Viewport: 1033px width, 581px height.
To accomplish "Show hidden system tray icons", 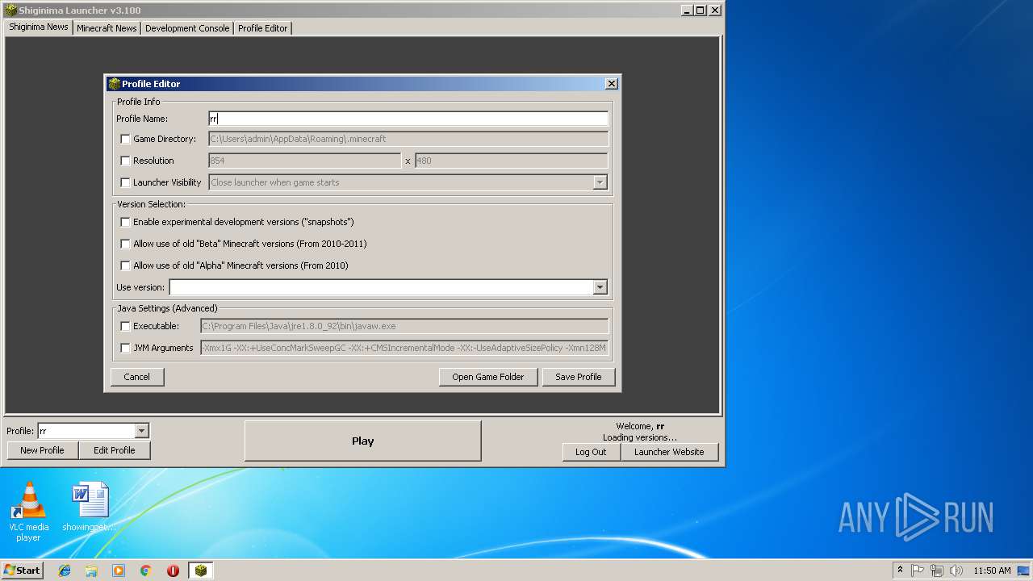I will pyautogui.click(x=900, y=570).
